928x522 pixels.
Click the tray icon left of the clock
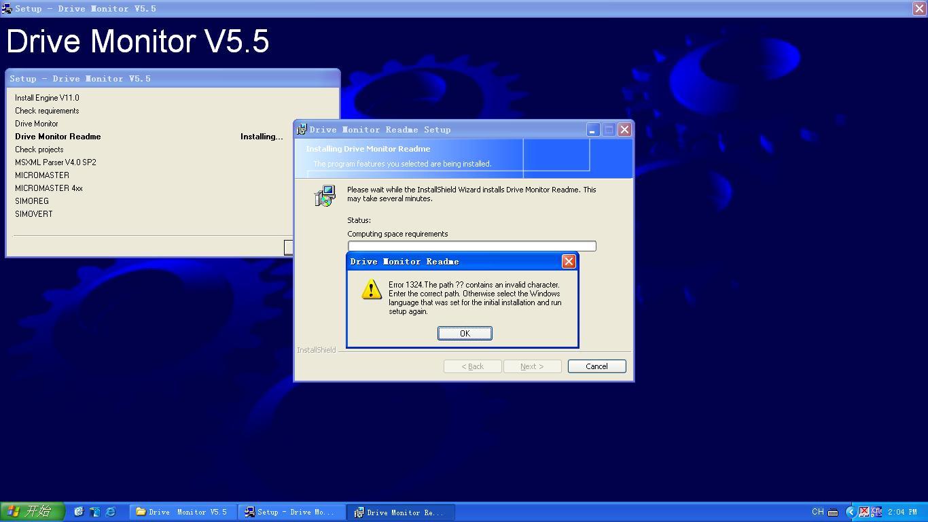pos(876,512)
